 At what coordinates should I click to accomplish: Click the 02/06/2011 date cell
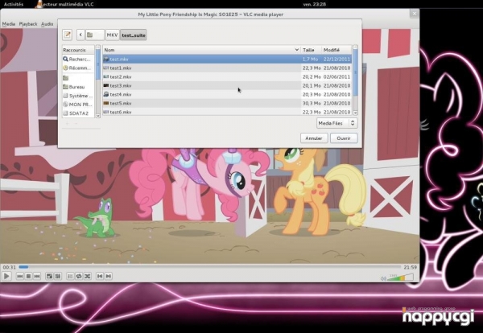pyautogui.click(x=337, y=77)
